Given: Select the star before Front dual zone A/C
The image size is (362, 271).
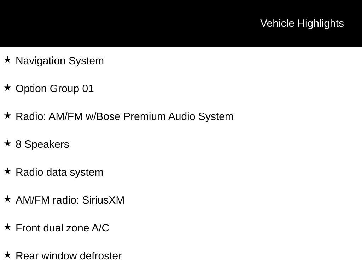Looking at the screenshot, I should 7,227.
